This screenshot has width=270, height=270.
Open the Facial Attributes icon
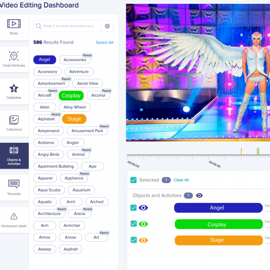point(14,56)
